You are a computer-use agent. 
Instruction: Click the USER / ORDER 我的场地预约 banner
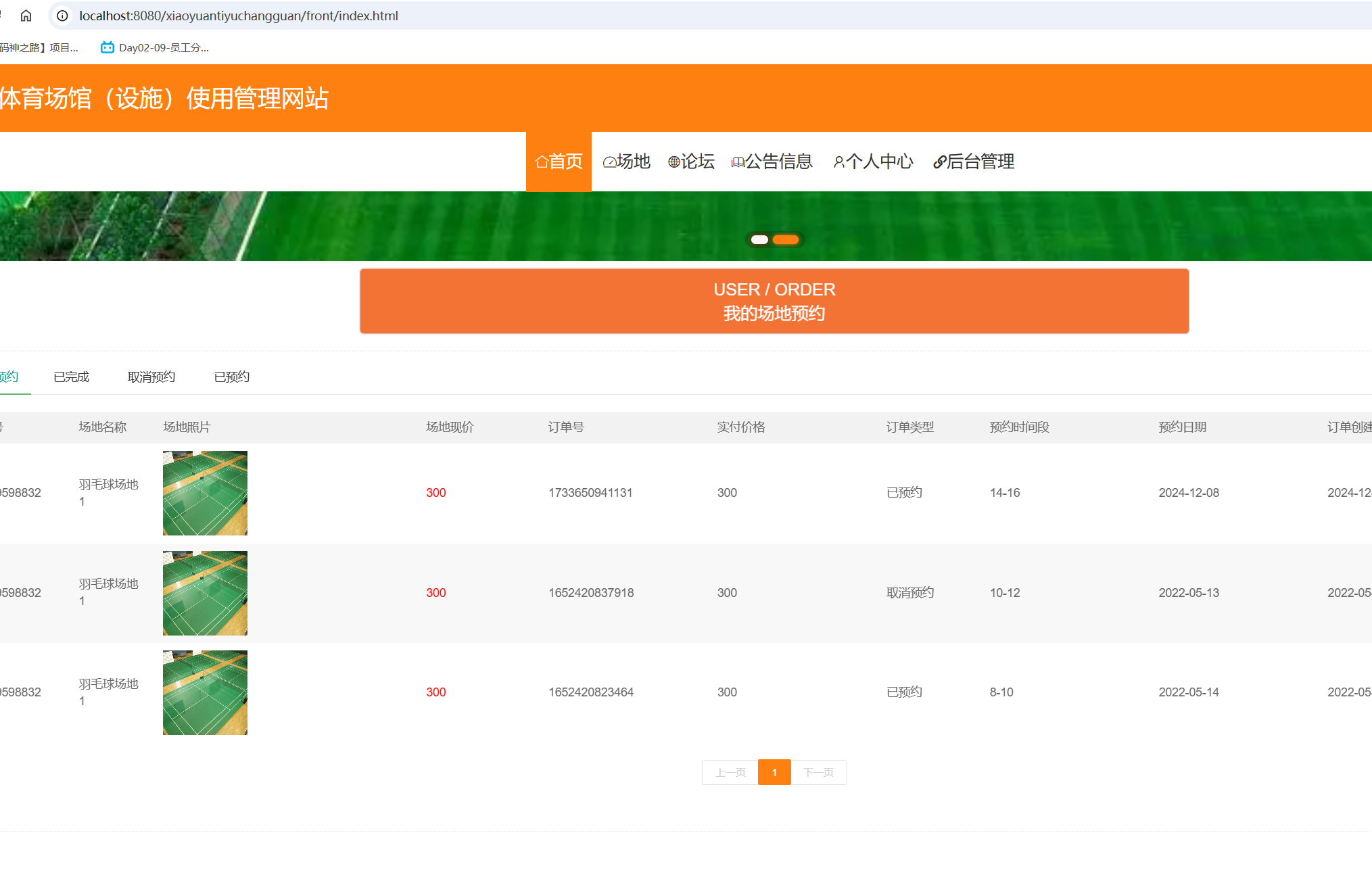point(774,301)
